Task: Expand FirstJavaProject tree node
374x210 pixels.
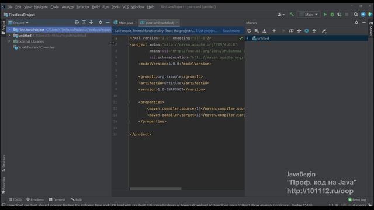Action: [x=9, y=30]
